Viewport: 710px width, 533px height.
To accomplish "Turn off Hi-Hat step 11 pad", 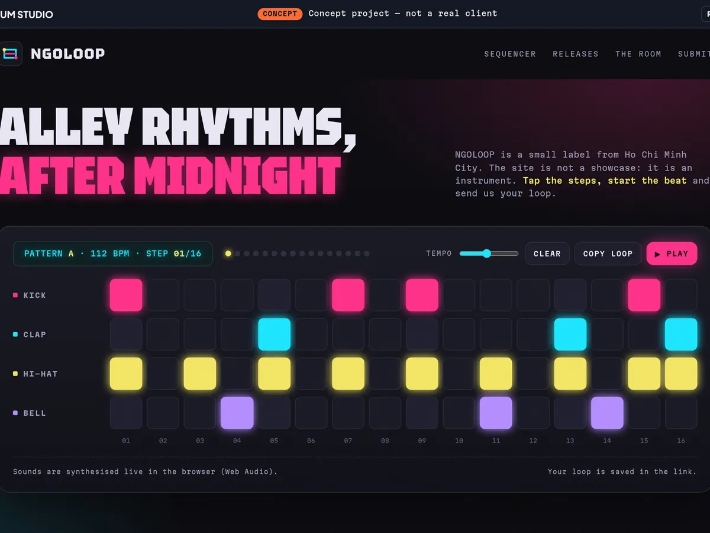I will click(x=496, y=374).
